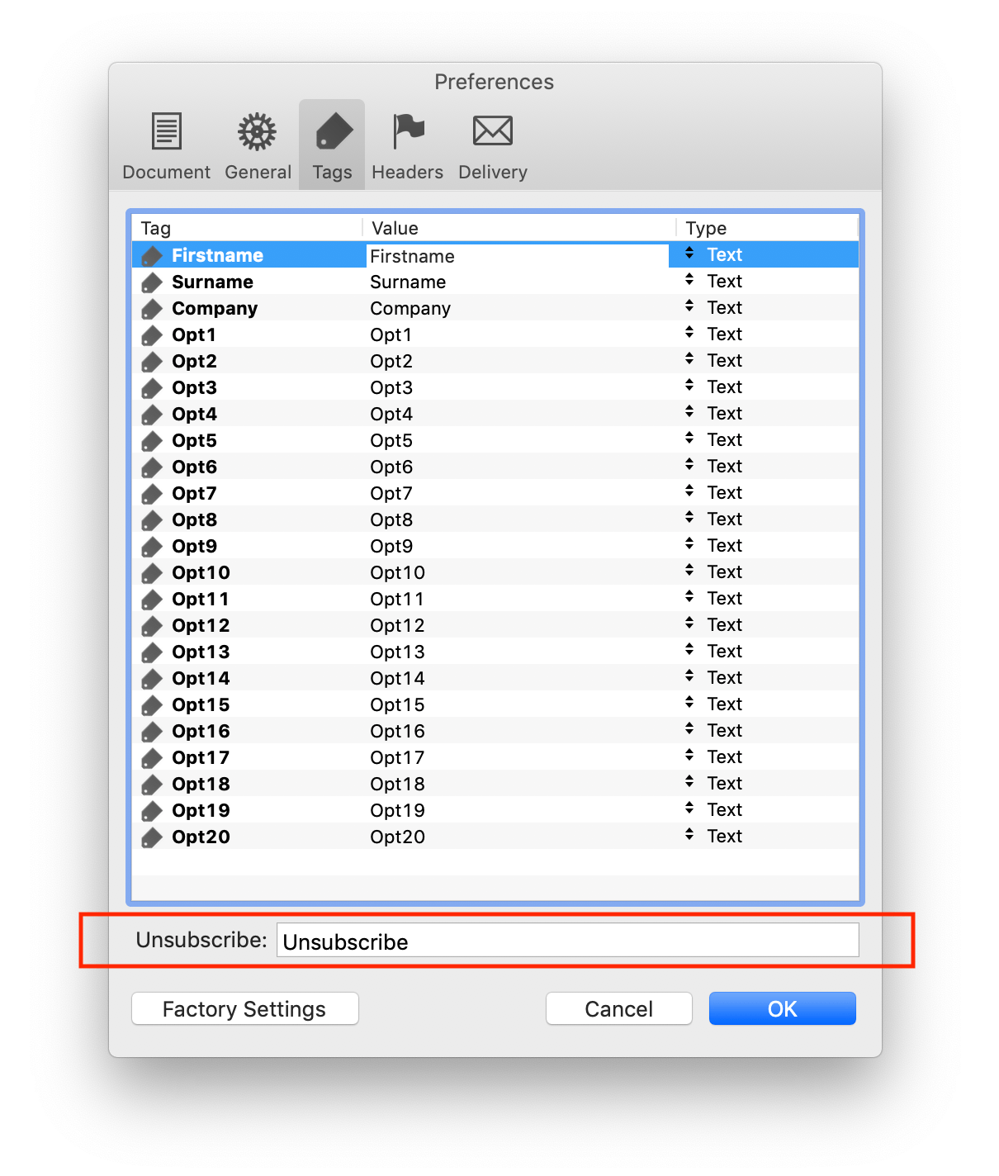The height and width of the screenshot is (1176, 999).
Task: Click the Opt10 value cell
Action: (397, 573)
